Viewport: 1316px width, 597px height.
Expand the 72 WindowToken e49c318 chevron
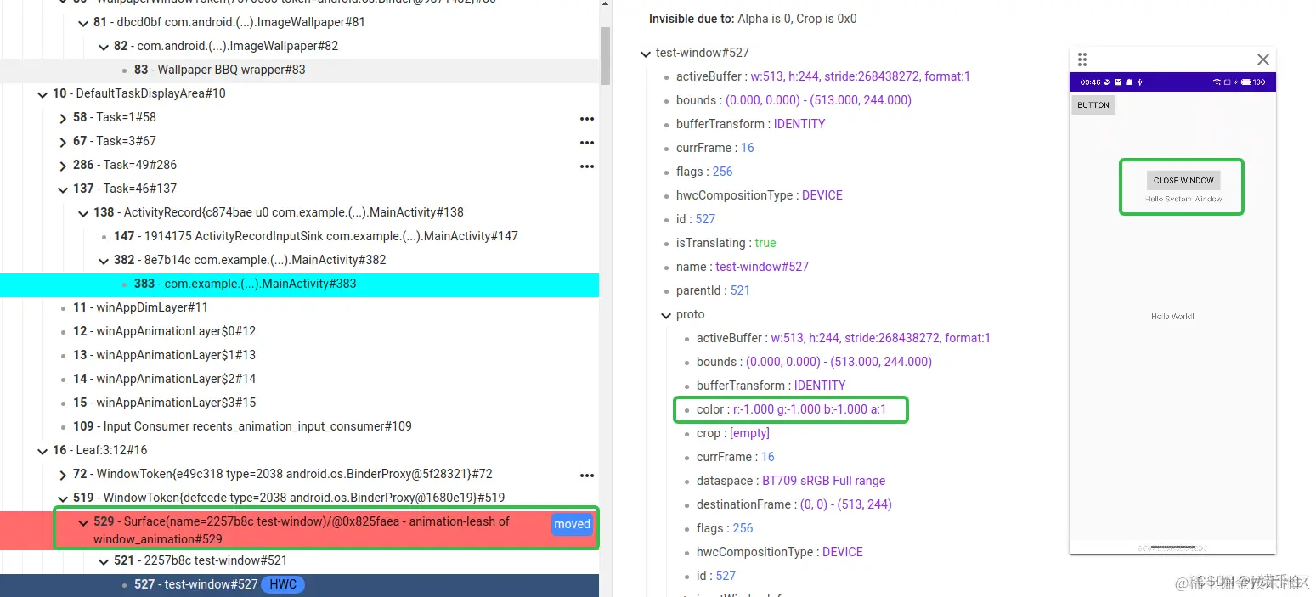pos(63,475)
